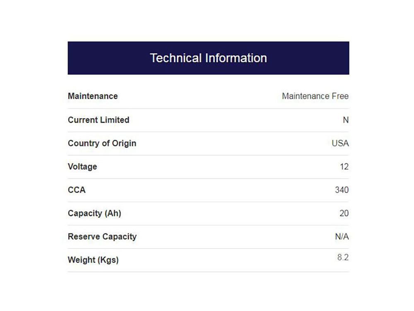
Task: Select the Current Limited label
Action: tap(99, 120)
